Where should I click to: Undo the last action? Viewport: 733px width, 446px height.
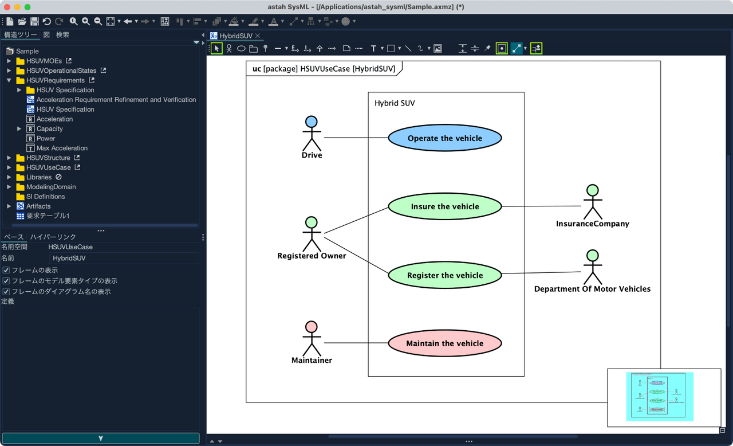(47, 21)
